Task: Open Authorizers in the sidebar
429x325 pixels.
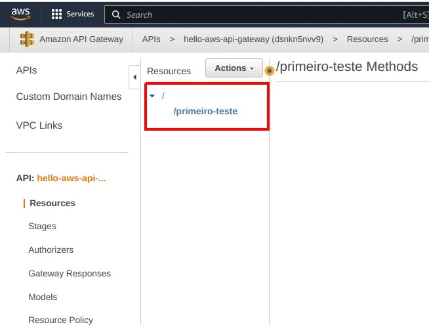Action: pos(51,249)
